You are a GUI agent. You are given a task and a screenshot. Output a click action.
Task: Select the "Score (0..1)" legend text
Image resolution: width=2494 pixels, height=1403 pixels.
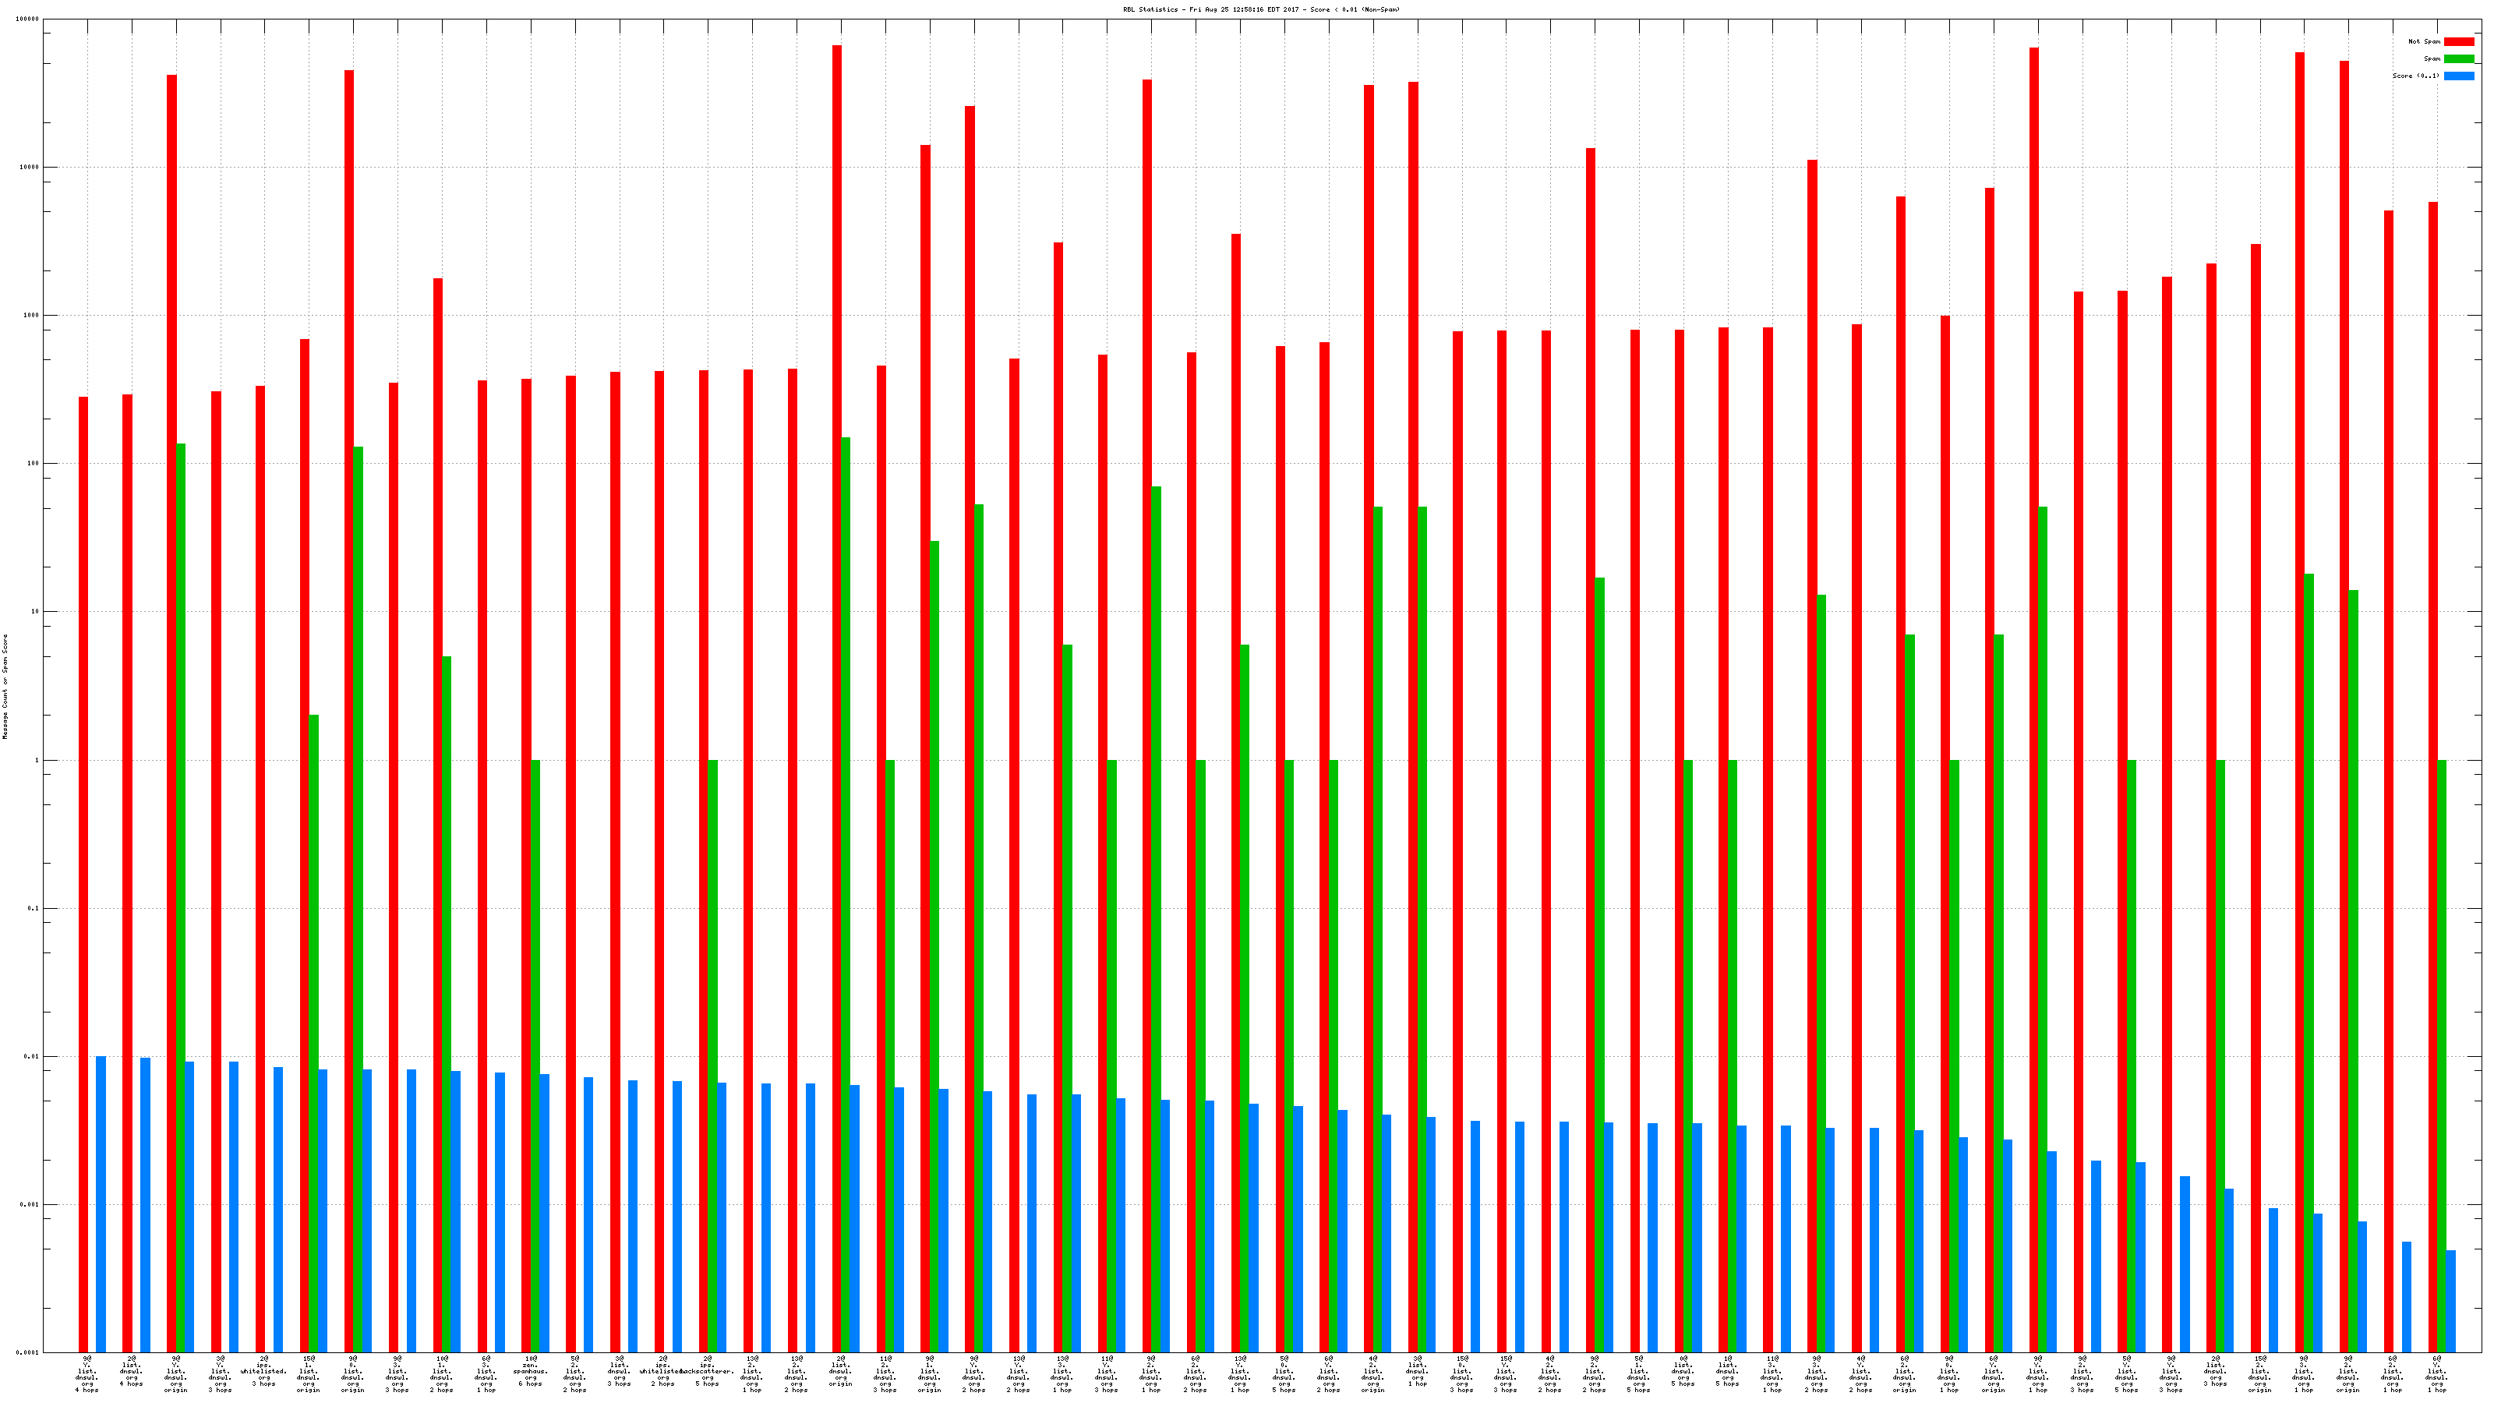(2415, 76)
